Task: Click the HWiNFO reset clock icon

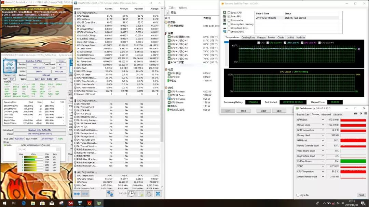Action: click(x=132, y=194)
